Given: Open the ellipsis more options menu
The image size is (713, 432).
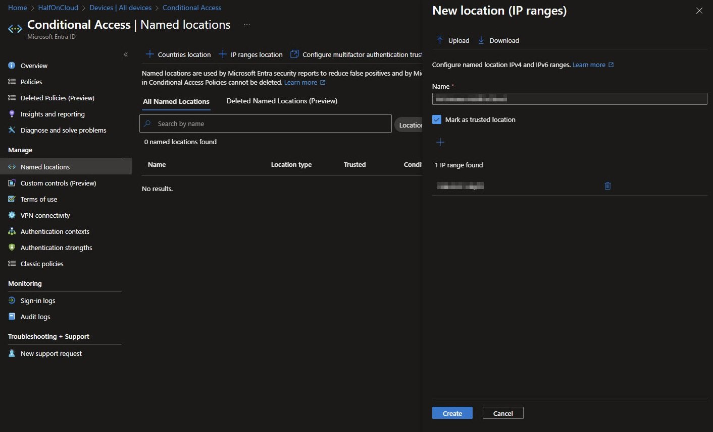Looking at the screenshot, I should tap(247, 25).
